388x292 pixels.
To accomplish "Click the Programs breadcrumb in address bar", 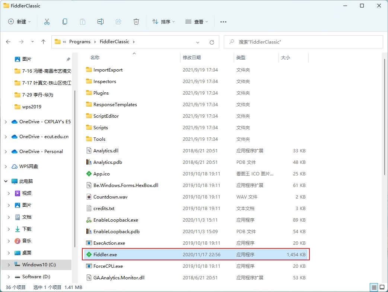I will (80, 42).
